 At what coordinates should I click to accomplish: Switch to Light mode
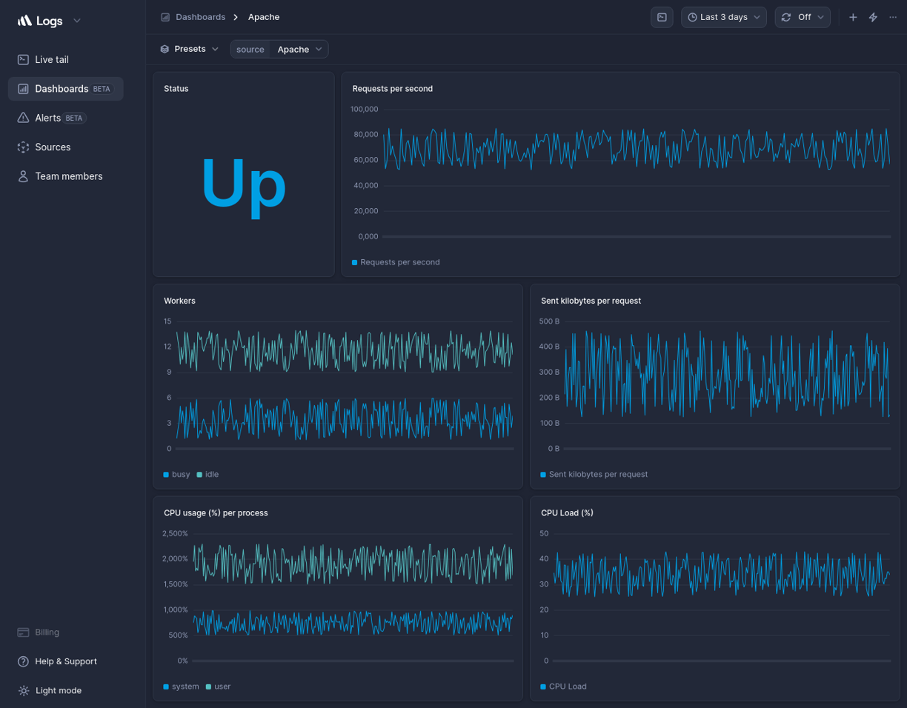pyautogui.click(x=57, y=690)
